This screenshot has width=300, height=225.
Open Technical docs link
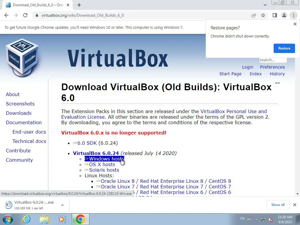29,141
